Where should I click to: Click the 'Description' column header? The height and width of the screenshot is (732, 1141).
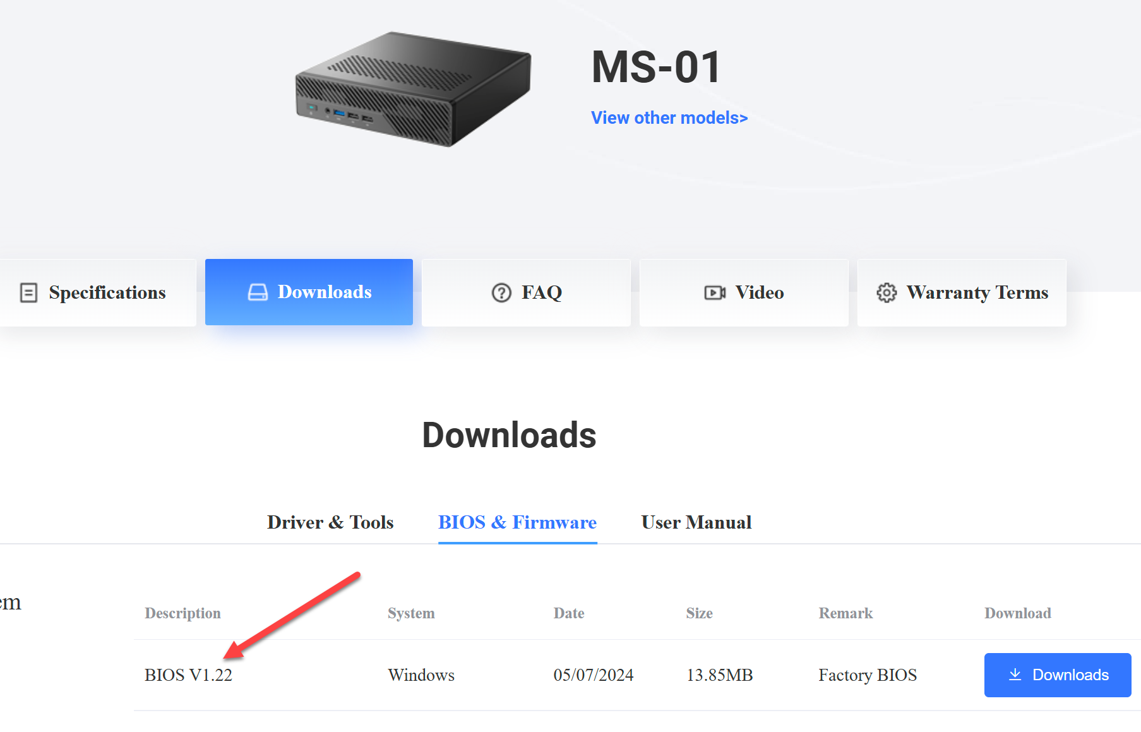182,613
